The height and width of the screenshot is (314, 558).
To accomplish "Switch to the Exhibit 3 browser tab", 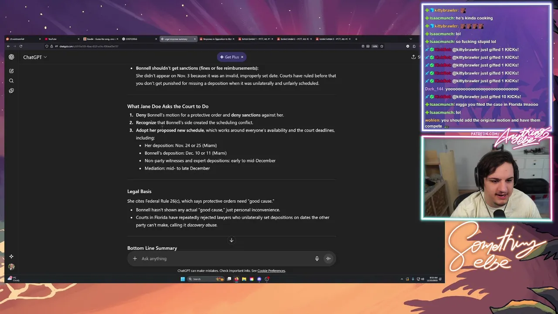I will tap(332, 39).
